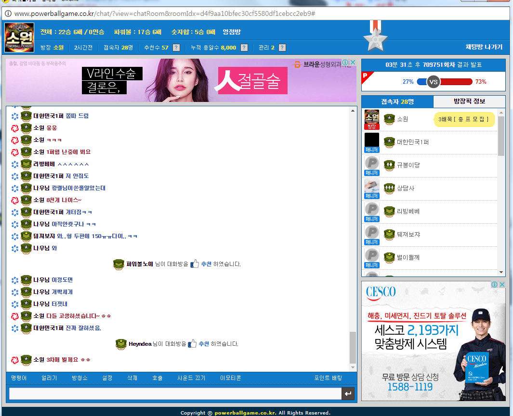Click 리빙베베 in the user list
Image resolution: width=513 pixels, height=416 pixels.
coord(408,211)
